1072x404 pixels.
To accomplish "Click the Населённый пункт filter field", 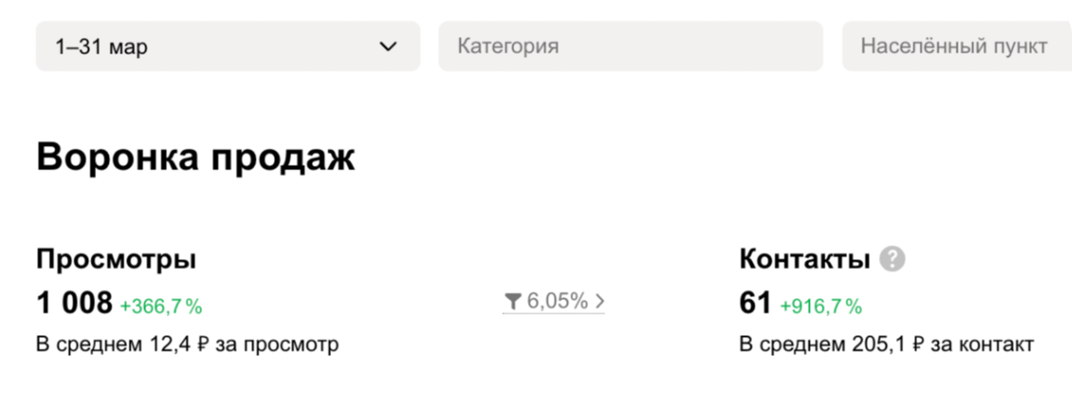I will (x=954, y=46).
